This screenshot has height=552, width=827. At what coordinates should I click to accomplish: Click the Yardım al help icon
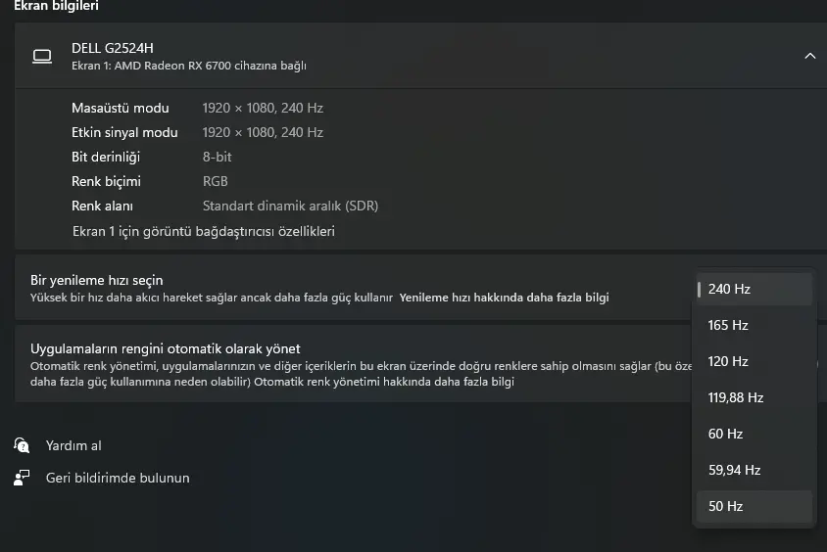22,445
